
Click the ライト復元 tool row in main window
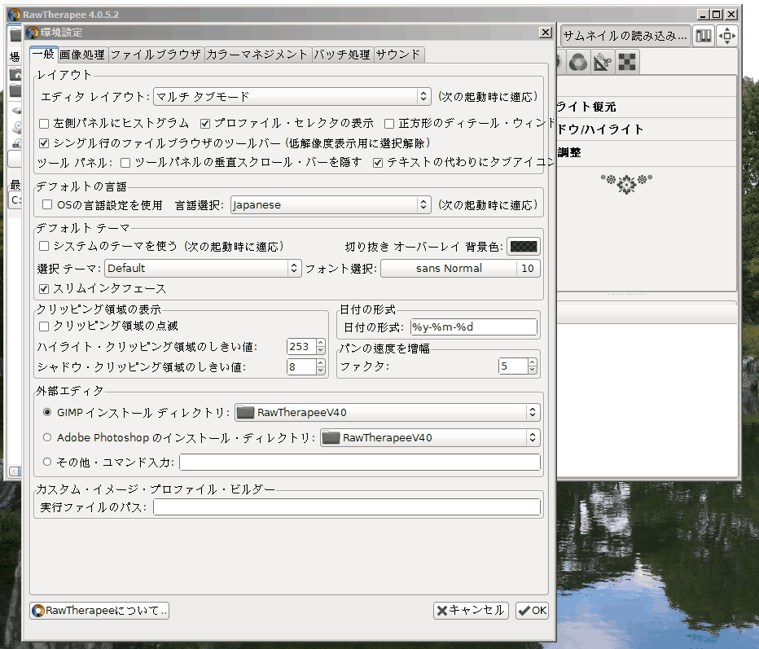pyautogui.click(x=647, y=107)
